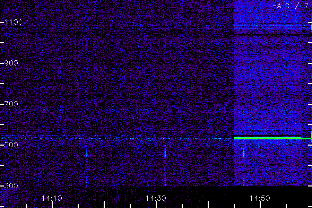Click the 700 frequency axis label
The image size is (312, 208).
tap(11, 104)
